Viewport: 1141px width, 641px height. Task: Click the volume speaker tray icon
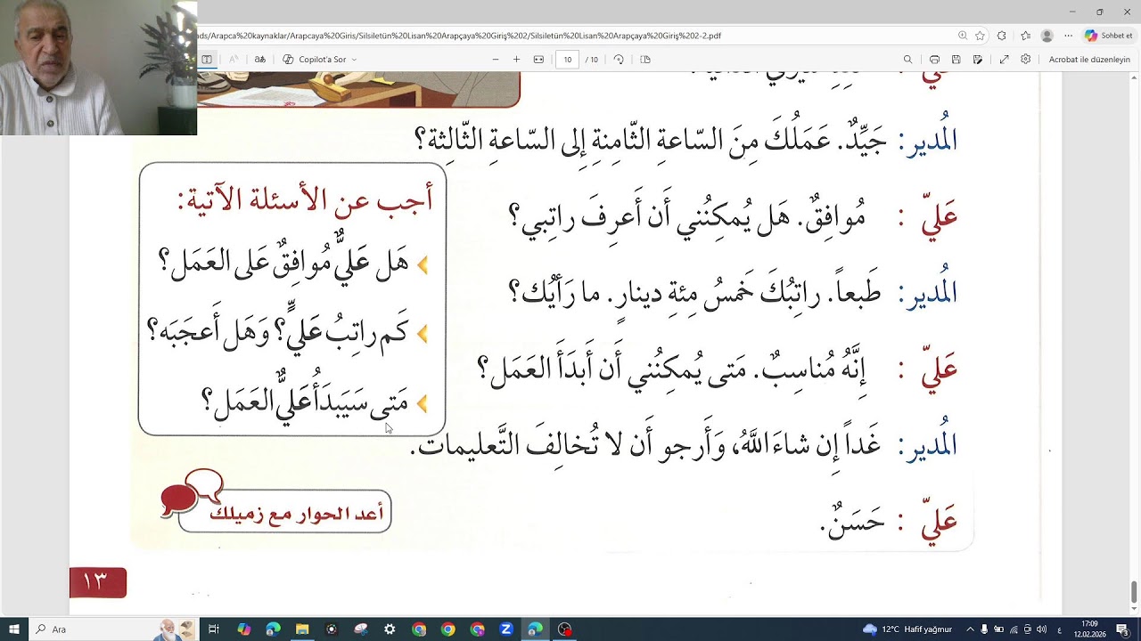tap(1042, 629)
